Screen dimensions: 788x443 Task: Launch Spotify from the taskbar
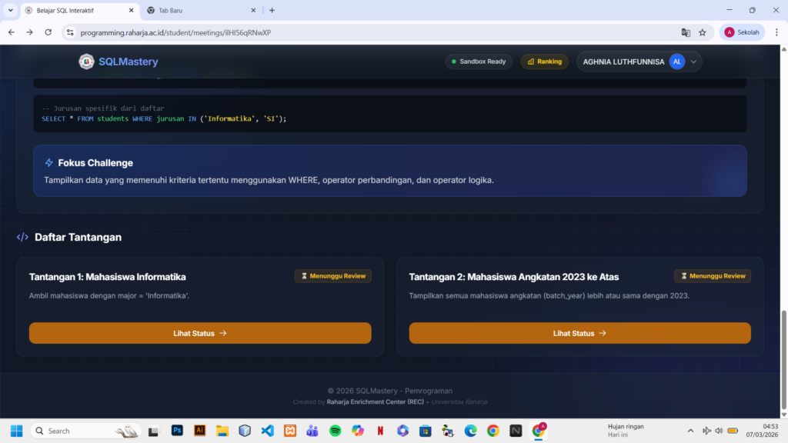click(x=335, y=431)
